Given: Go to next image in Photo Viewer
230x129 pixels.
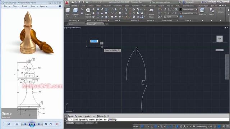Looking at the screenshot, I should (39, 124).
